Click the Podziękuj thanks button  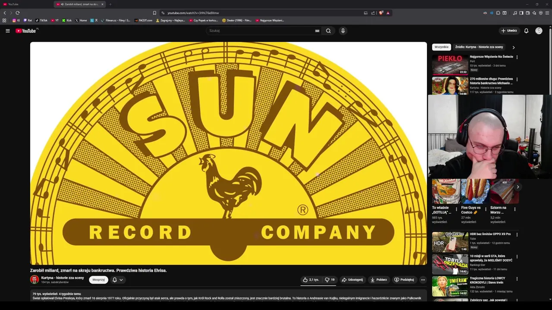pos(404,280)
